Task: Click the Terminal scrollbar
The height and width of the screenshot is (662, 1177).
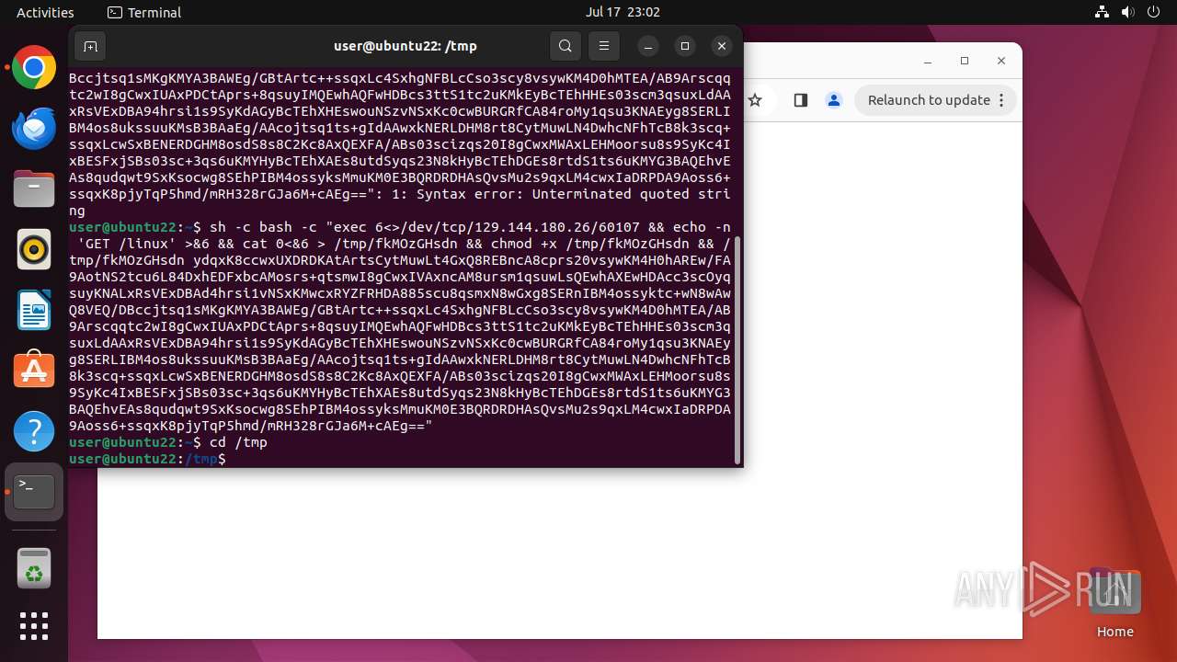Action: click(737, 349)
